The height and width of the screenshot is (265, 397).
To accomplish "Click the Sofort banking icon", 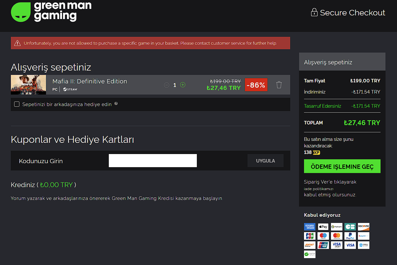I will point(310,245).
